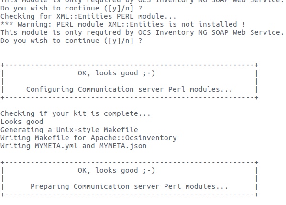286x205 pixels.
Task: Click the second 'Do you wish to continue' prompt
Action: tap(71, 41)
